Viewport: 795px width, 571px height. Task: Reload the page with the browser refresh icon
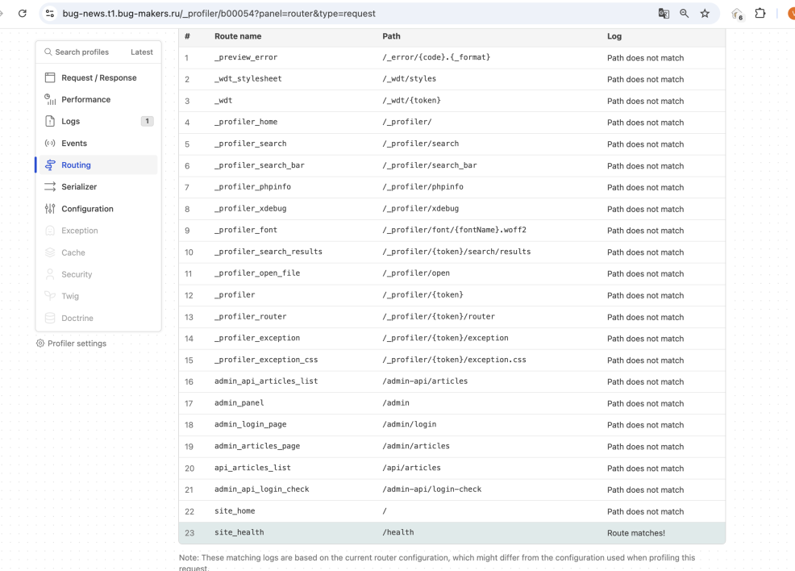[x=23, y=14]
